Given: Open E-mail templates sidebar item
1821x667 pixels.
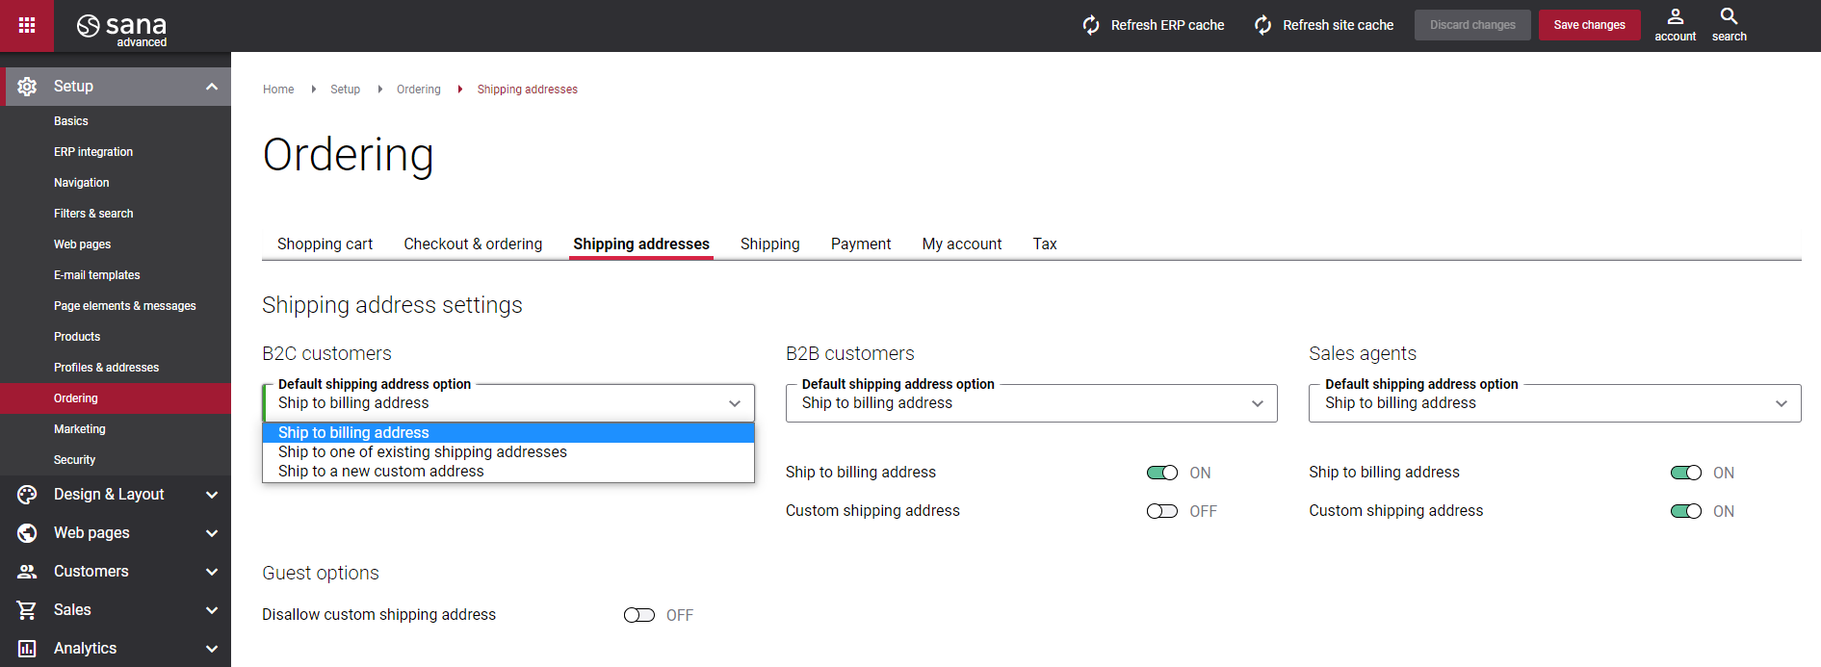Looking at the screenshot, I should 116,275.
